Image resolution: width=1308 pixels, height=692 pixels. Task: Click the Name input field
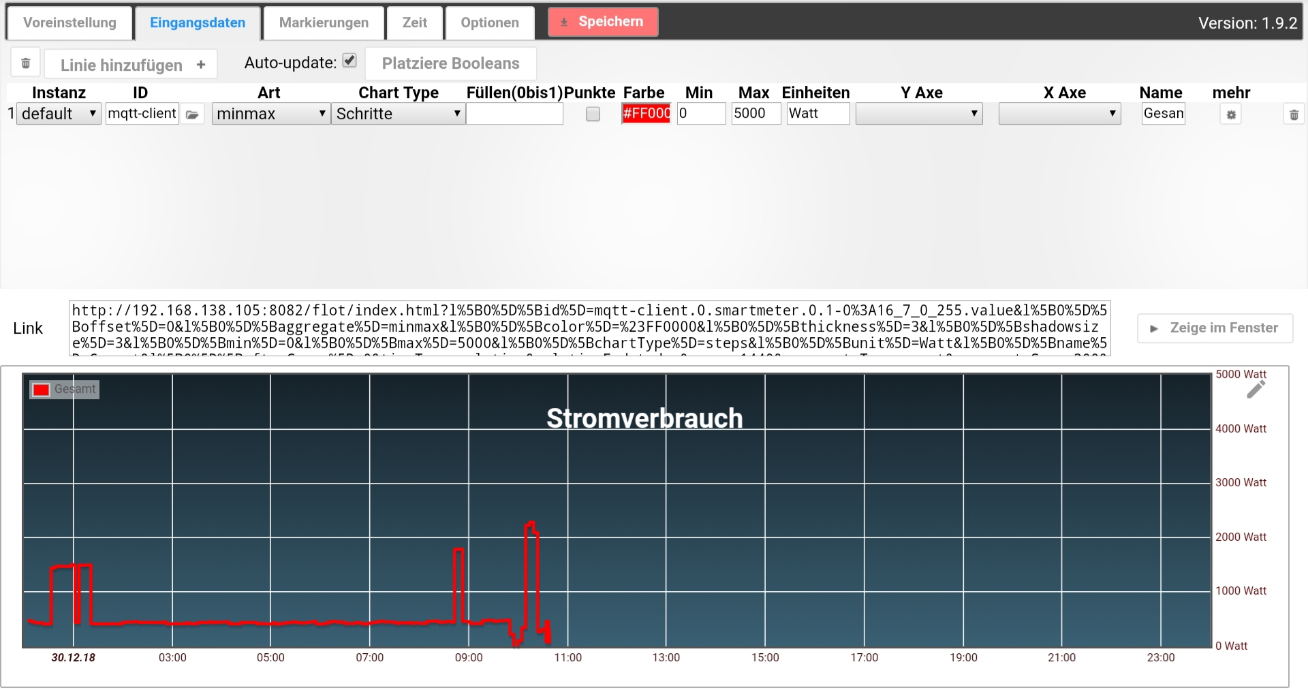1164,113
